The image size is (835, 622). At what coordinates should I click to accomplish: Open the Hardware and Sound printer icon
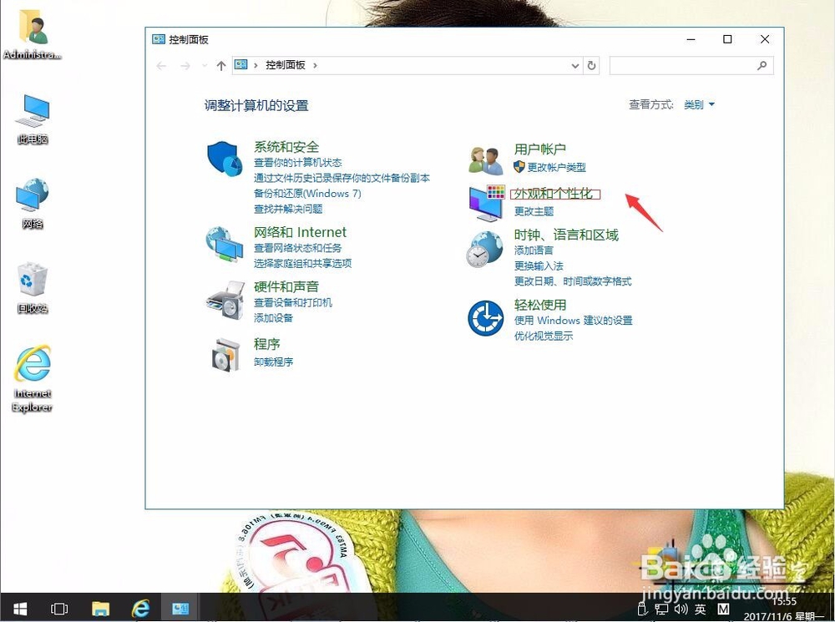[x=225, y=301]
